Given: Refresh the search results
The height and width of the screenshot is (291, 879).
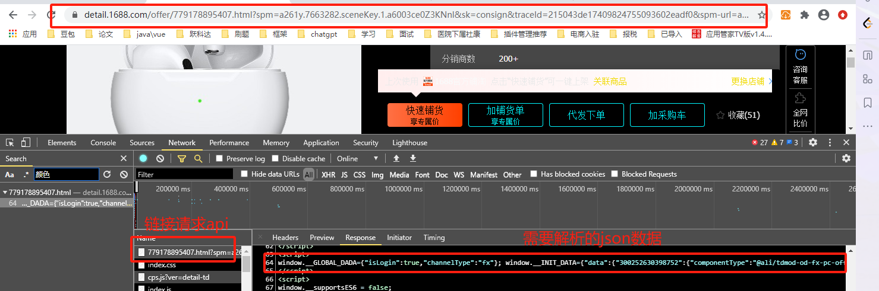Looking at the screenshot, I should tap(107, 174).
